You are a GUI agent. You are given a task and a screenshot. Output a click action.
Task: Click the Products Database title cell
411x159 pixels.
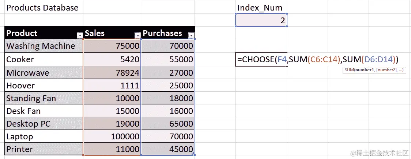coord(42,8)
